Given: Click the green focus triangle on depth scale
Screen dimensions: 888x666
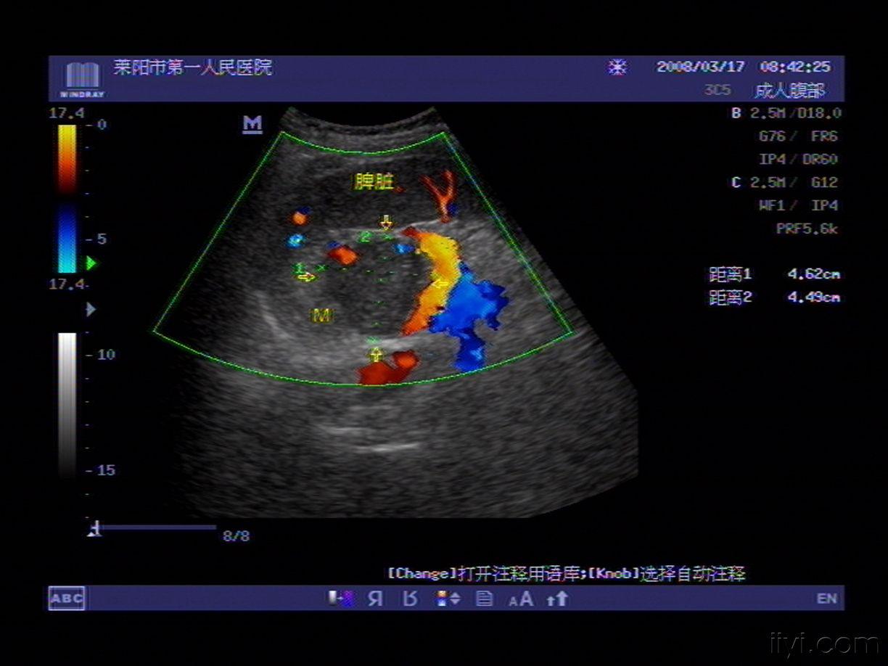Looking at the screenshot, I should [x=91, y=262].
